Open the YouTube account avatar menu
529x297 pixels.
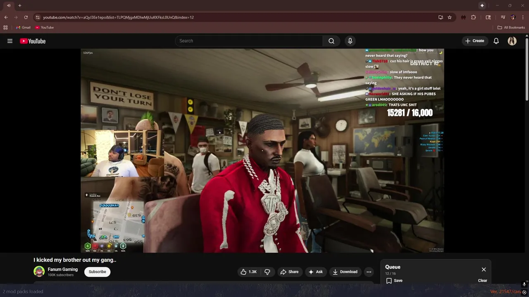pos(512,41)
